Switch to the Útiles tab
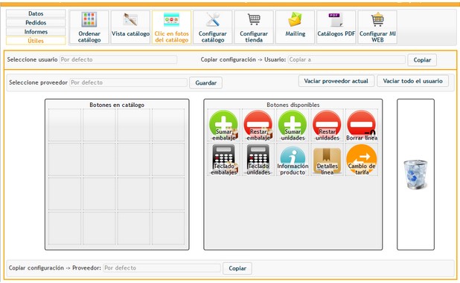460x283 pixels. click(36, 41)
